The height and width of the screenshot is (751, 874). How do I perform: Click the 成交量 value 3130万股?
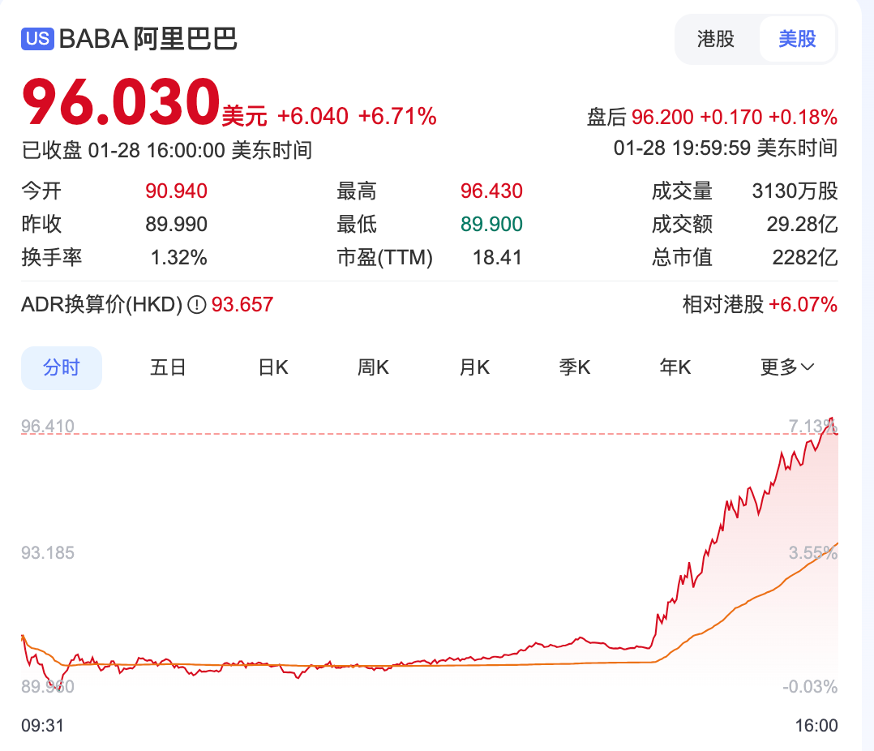[x=795, y=191]
